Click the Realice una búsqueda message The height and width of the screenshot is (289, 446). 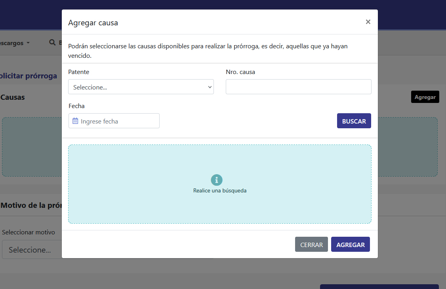220,190
